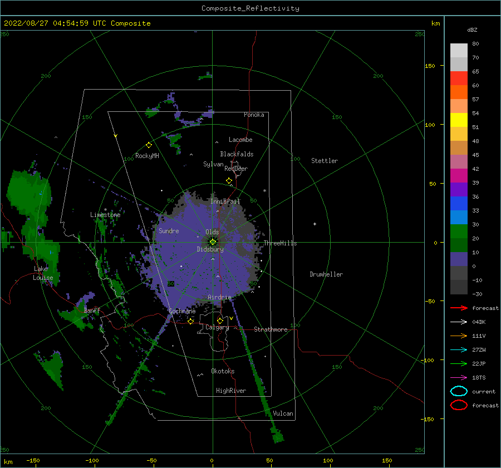The height and width of the screenshot is (468, 501).
Task: Click the green 22JP arrow in legend
Action: click(459, 363)
